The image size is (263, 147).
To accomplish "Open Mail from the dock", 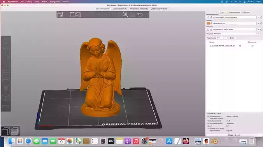I will pos(45,141).
